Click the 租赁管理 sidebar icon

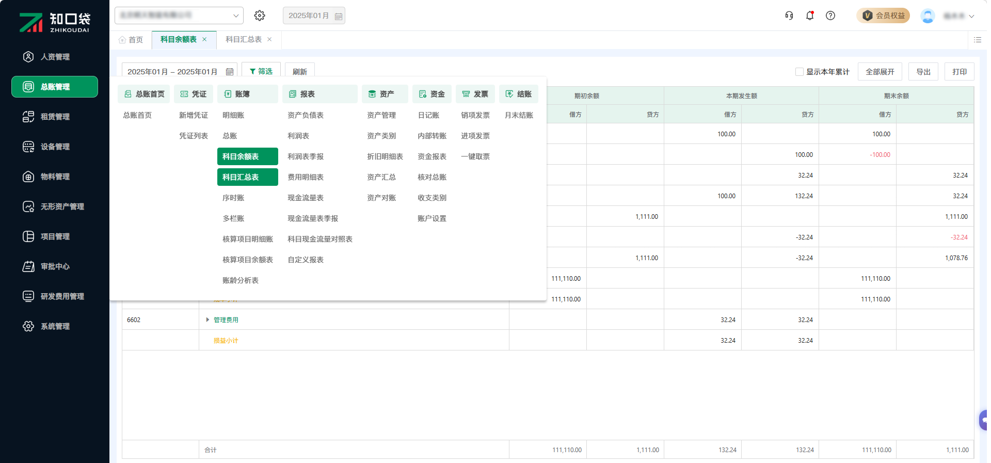(28, 117)
